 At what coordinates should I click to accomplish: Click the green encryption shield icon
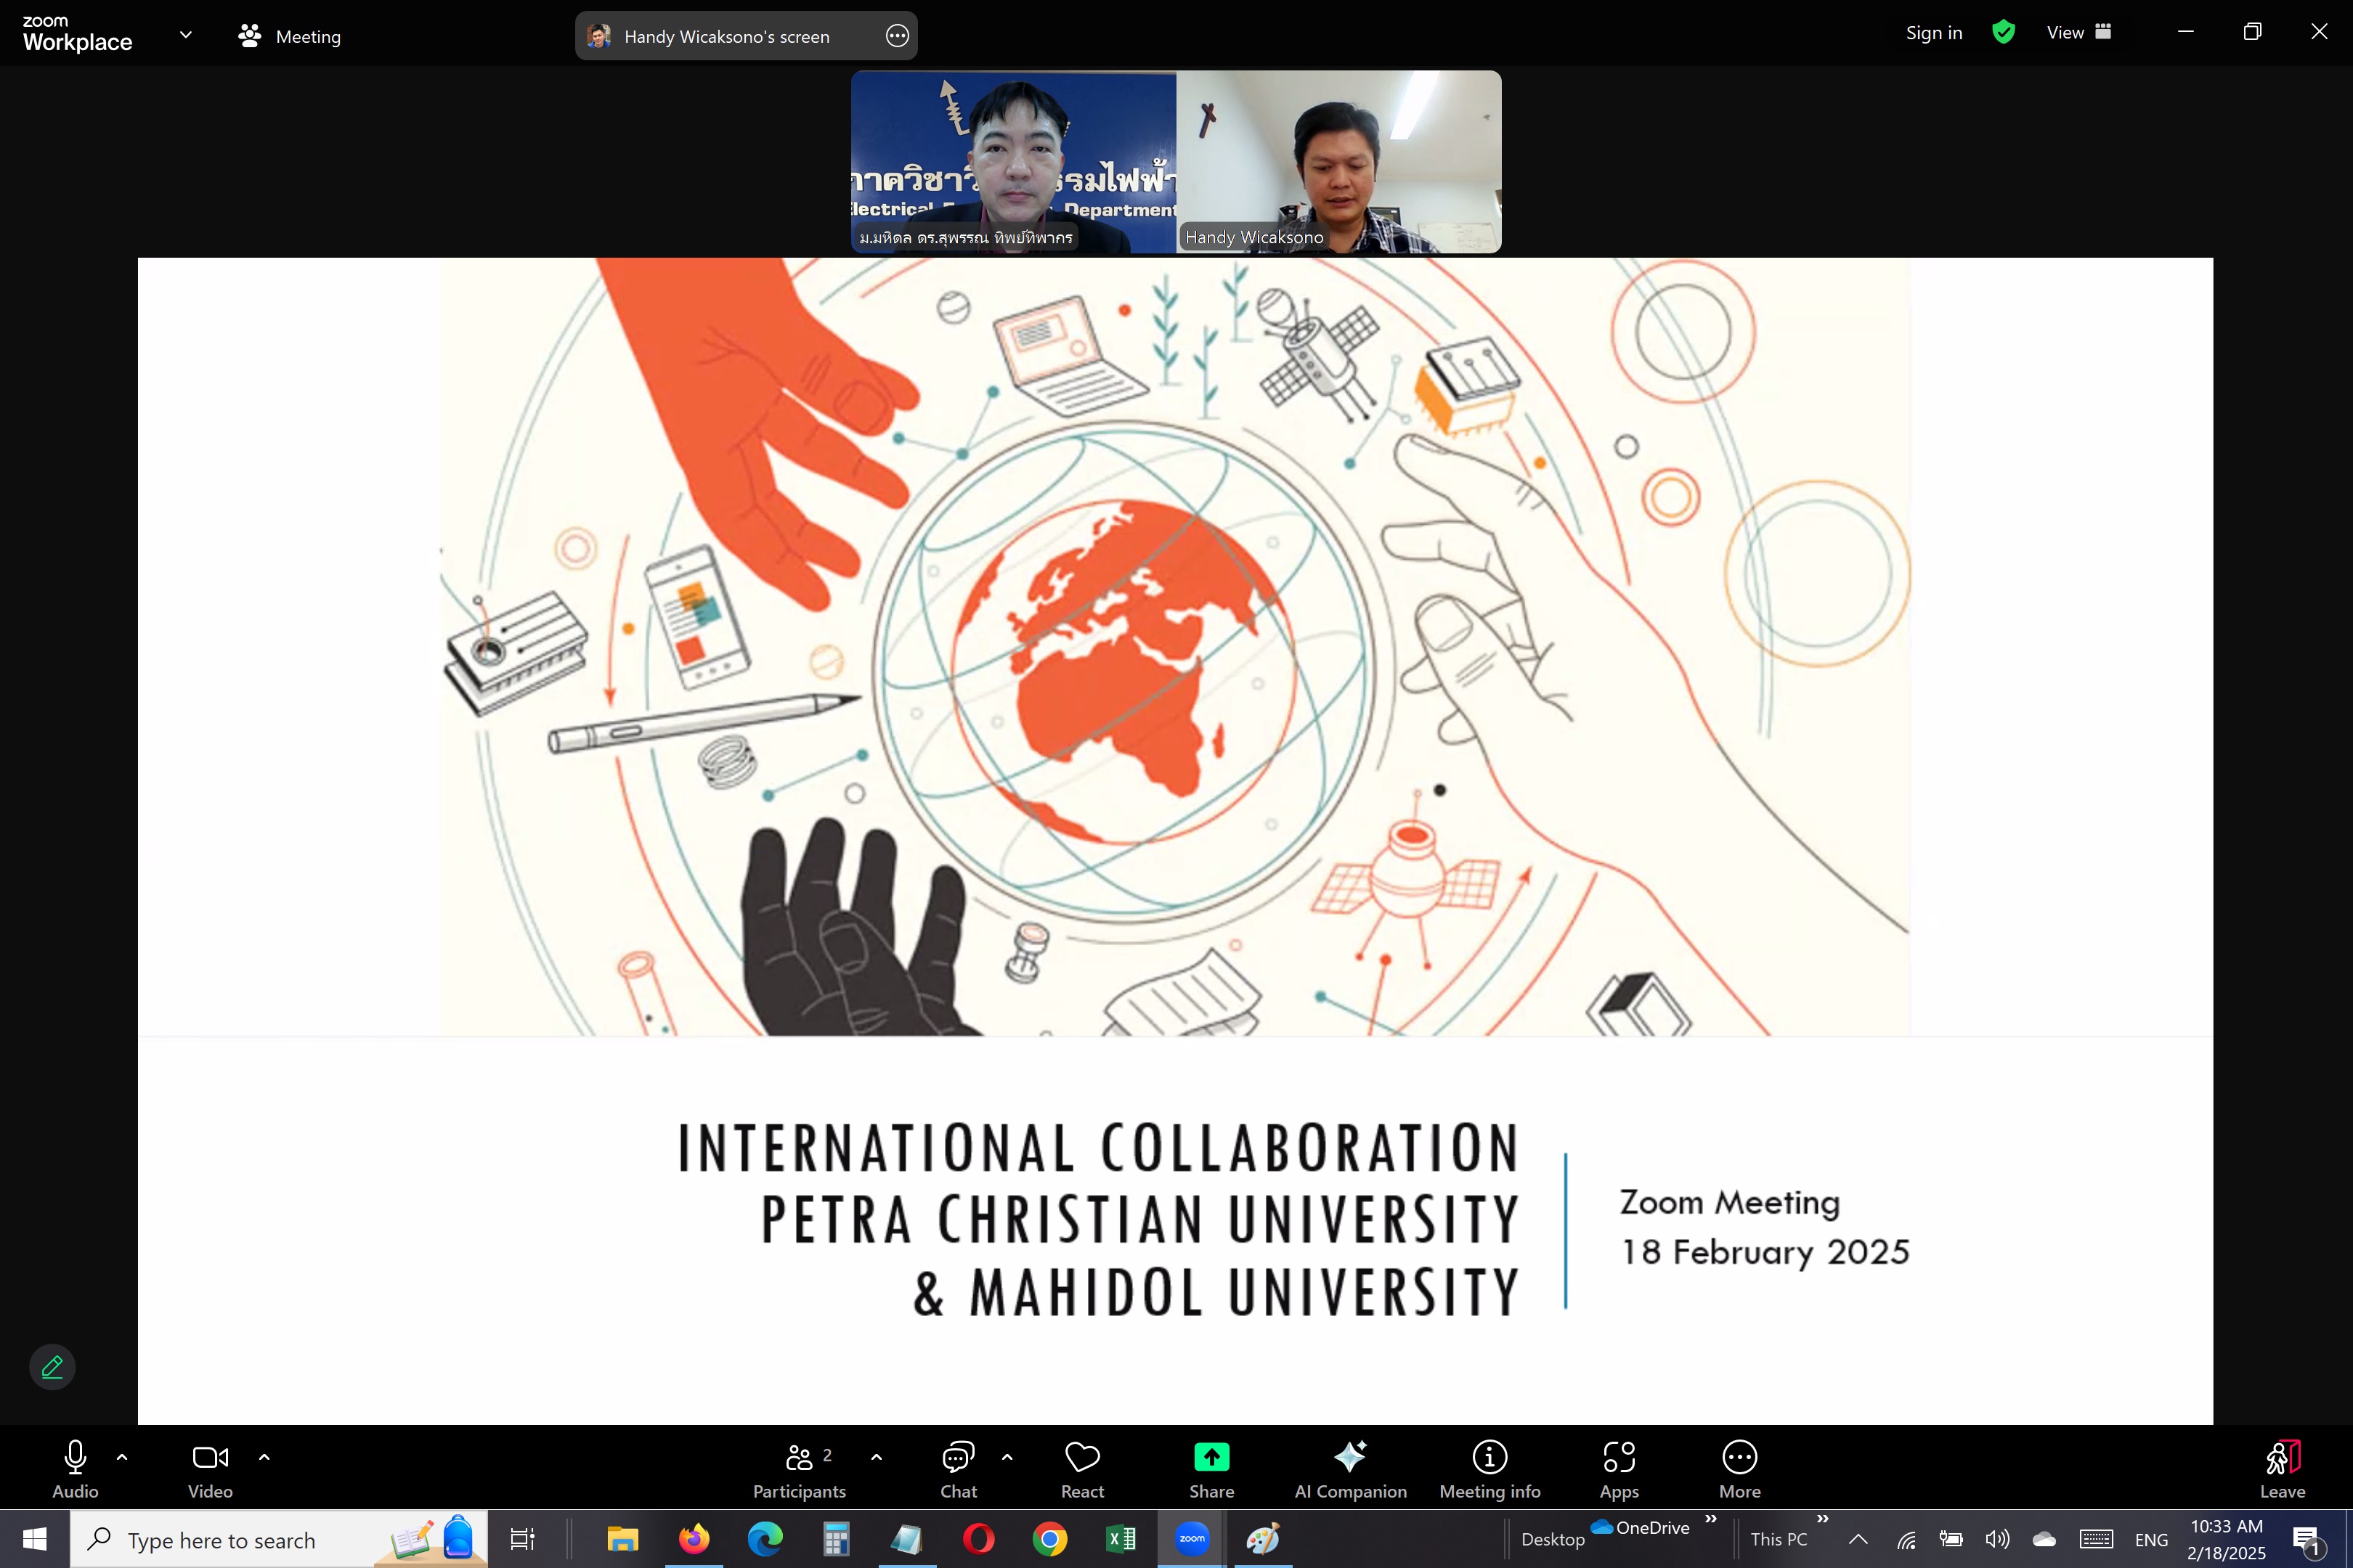click(2003, 33)
